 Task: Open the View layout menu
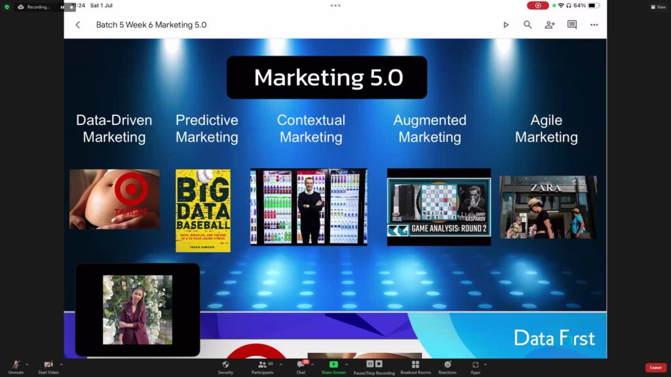[658, 7]
